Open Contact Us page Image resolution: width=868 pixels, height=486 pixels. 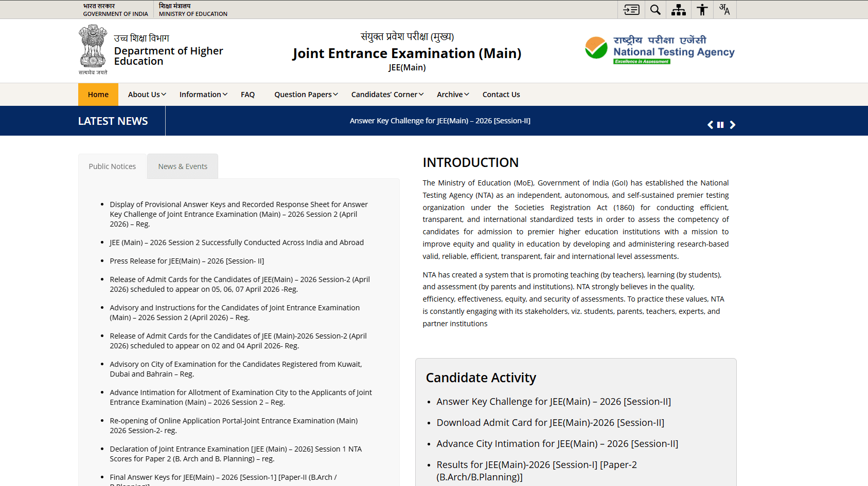(x=501, y=95)
